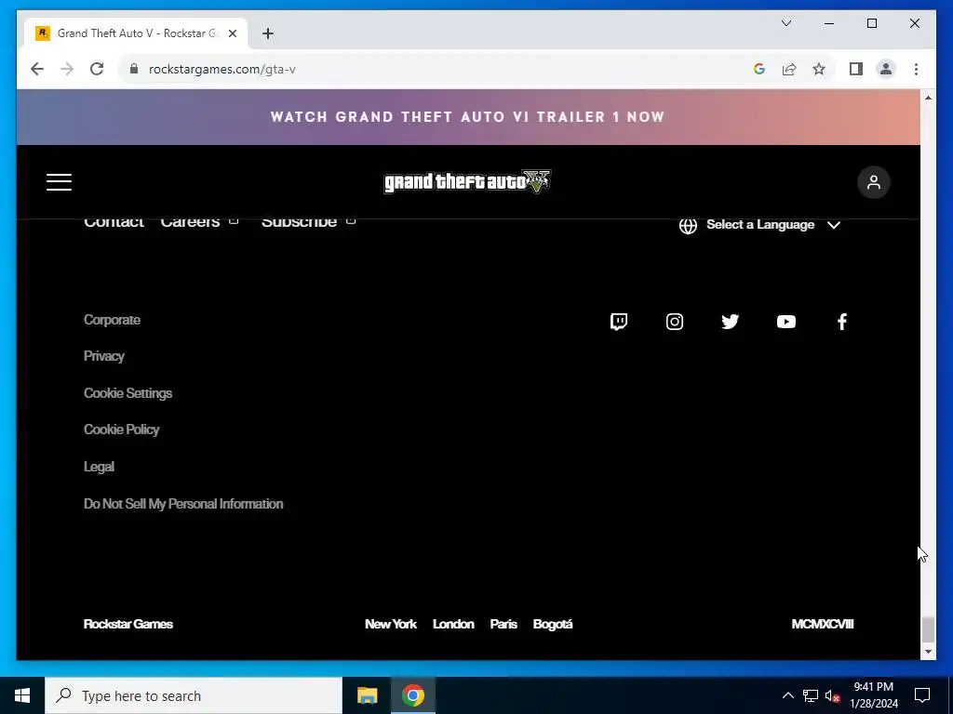Screen dimensions: 953x714
Task: Open Cookie Settings
Action: (128, 393)
